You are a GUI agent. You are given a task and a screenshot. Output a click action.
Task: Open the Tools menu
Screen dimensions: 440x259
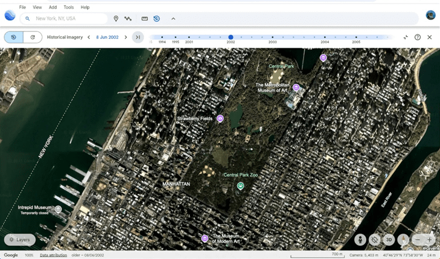click(69, 7)
